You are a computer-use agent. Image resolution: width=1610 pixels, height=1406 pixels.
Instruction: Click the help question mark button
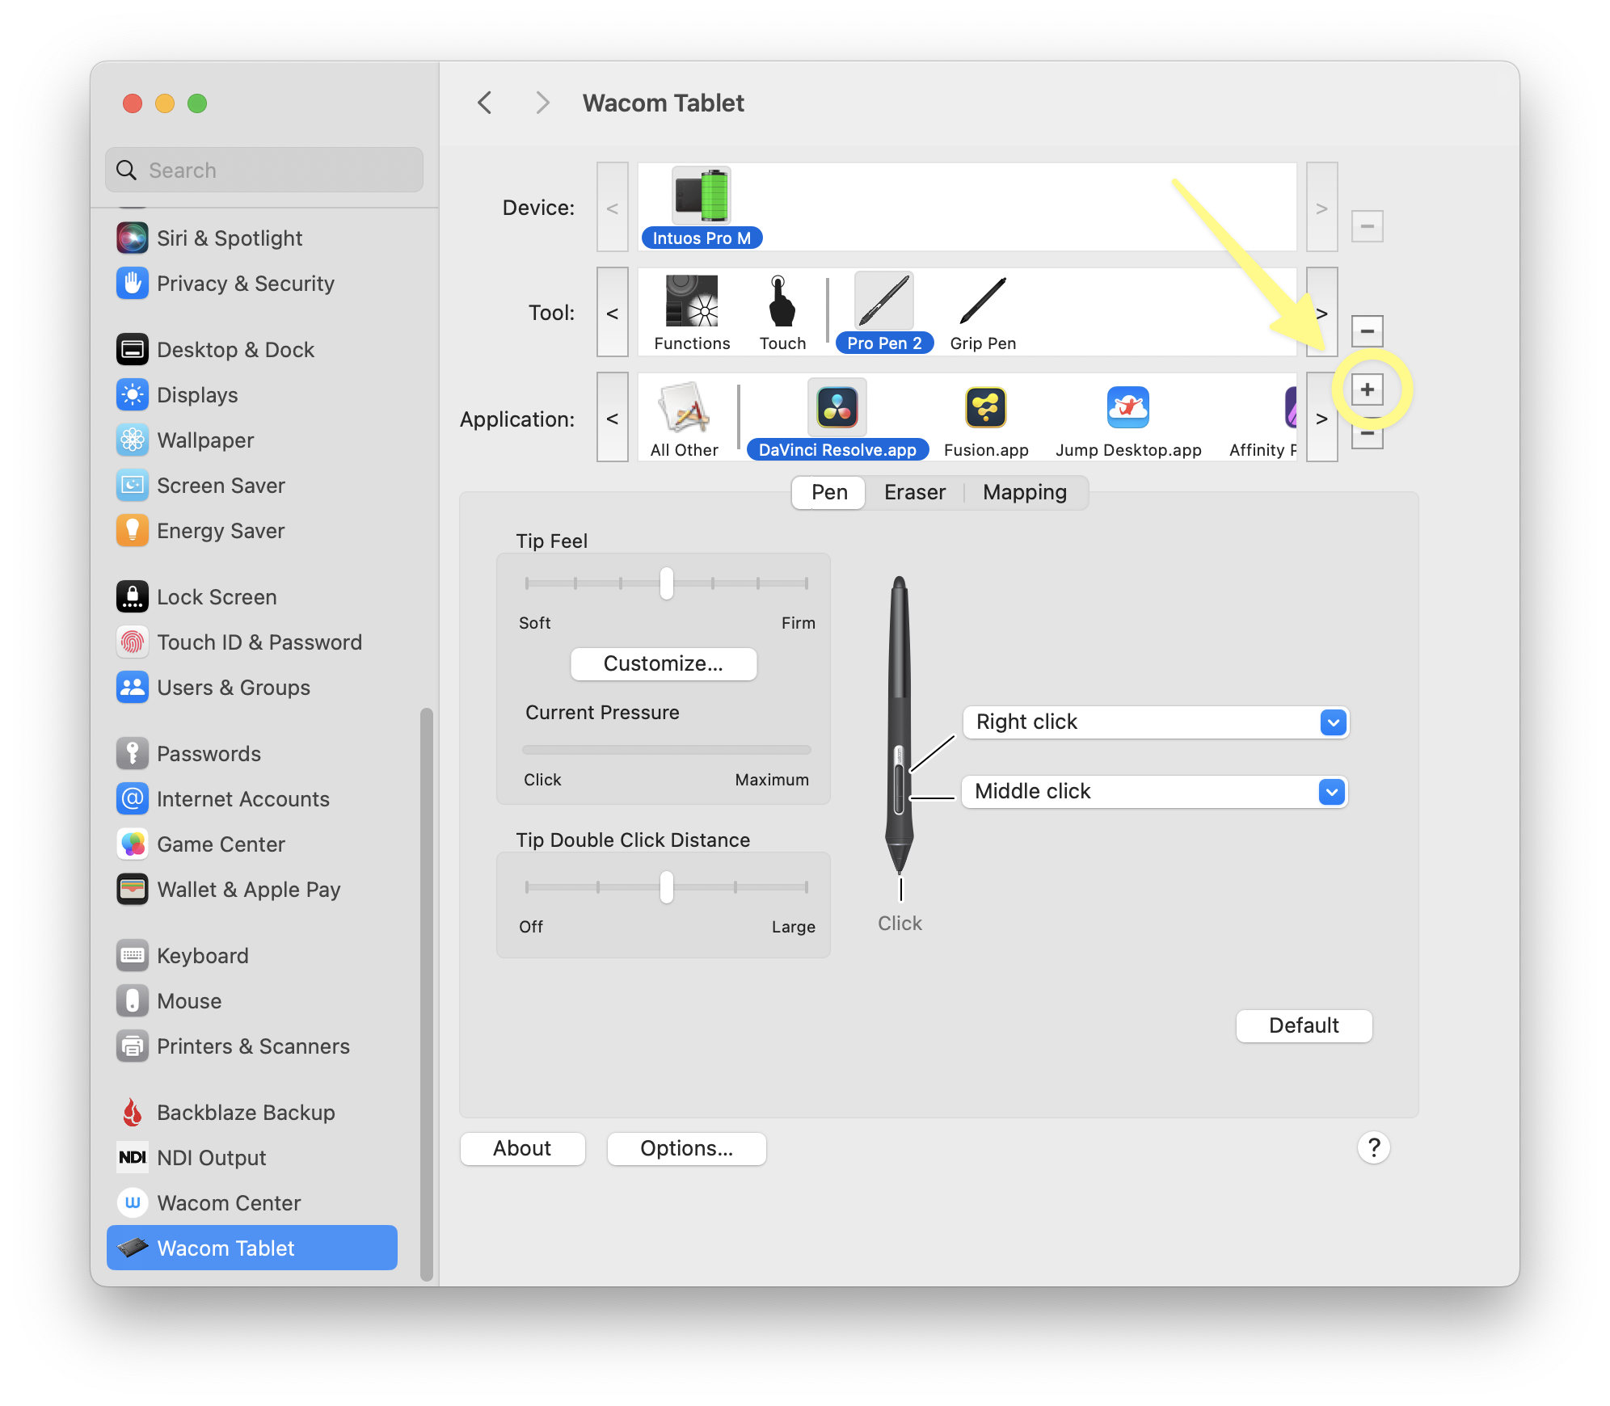1373,1147
